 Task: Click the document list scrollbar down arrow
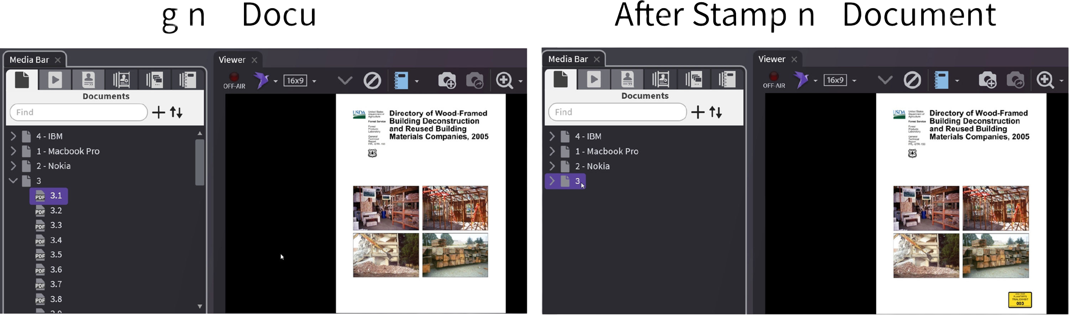tap(200, 306)
